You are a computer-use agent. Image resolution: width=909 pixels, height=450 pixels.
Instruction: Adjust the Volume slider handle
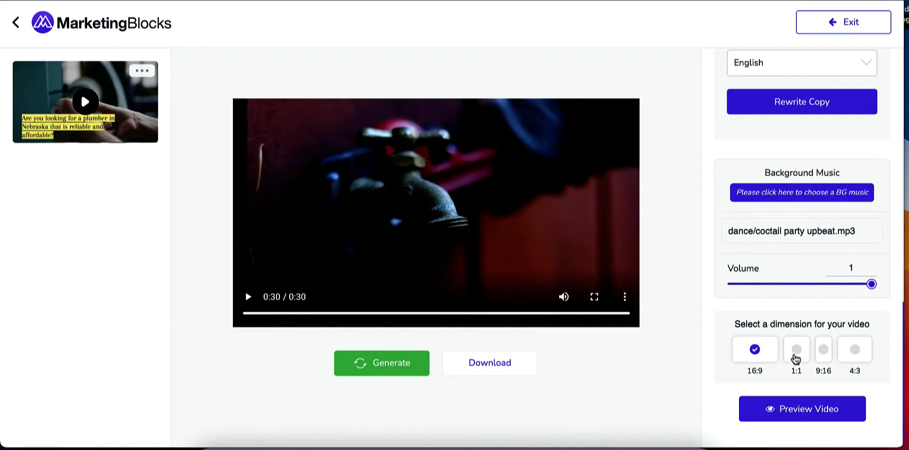pos(871,284)
